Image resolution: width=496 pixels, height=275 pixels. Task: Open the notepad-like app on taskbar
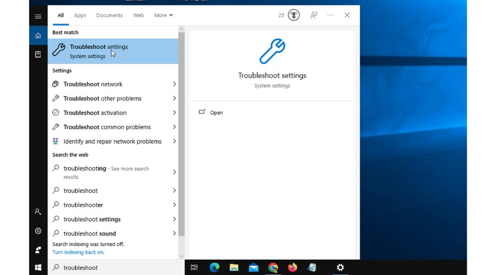point(312,267)
